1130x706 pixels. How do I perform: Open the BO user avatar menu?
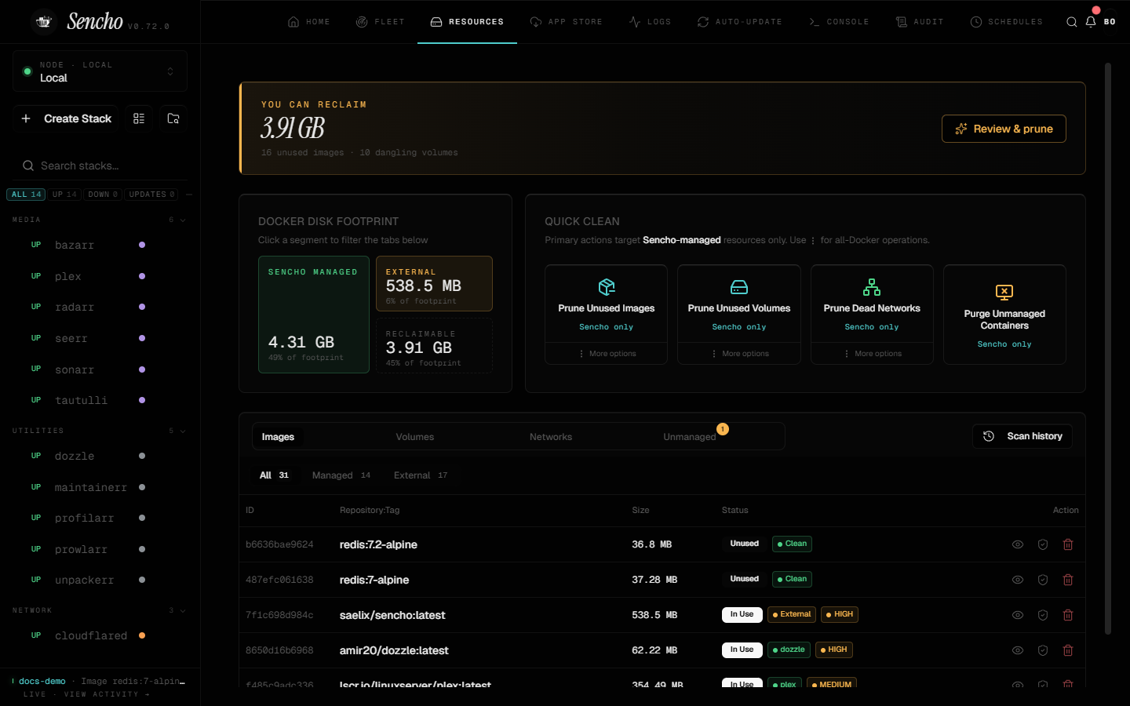click(x=1110, y=22)
